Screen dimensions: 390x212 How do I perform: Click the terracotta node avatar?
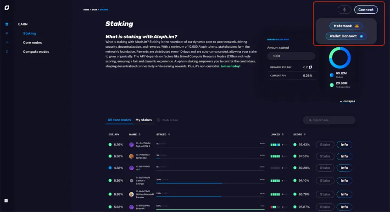tap(131, 156)
